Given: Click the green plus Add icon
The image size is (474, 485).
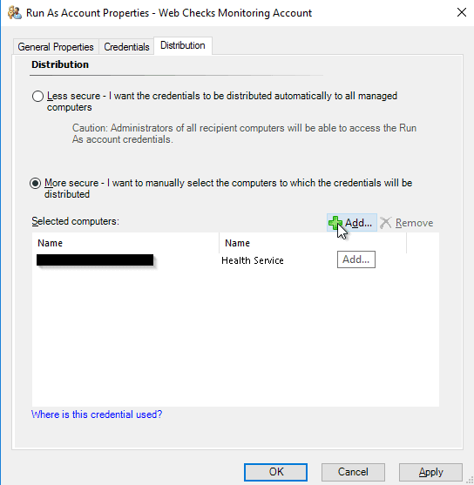Looking at the screenshot, I should click(335, 223).
